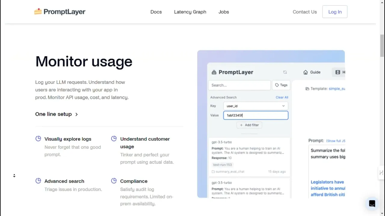Click the Add filter button

tap(249, 125)
